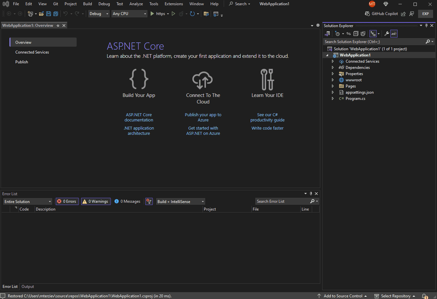Click the Learn Your IDE tools icon

(x=267, y=79)
